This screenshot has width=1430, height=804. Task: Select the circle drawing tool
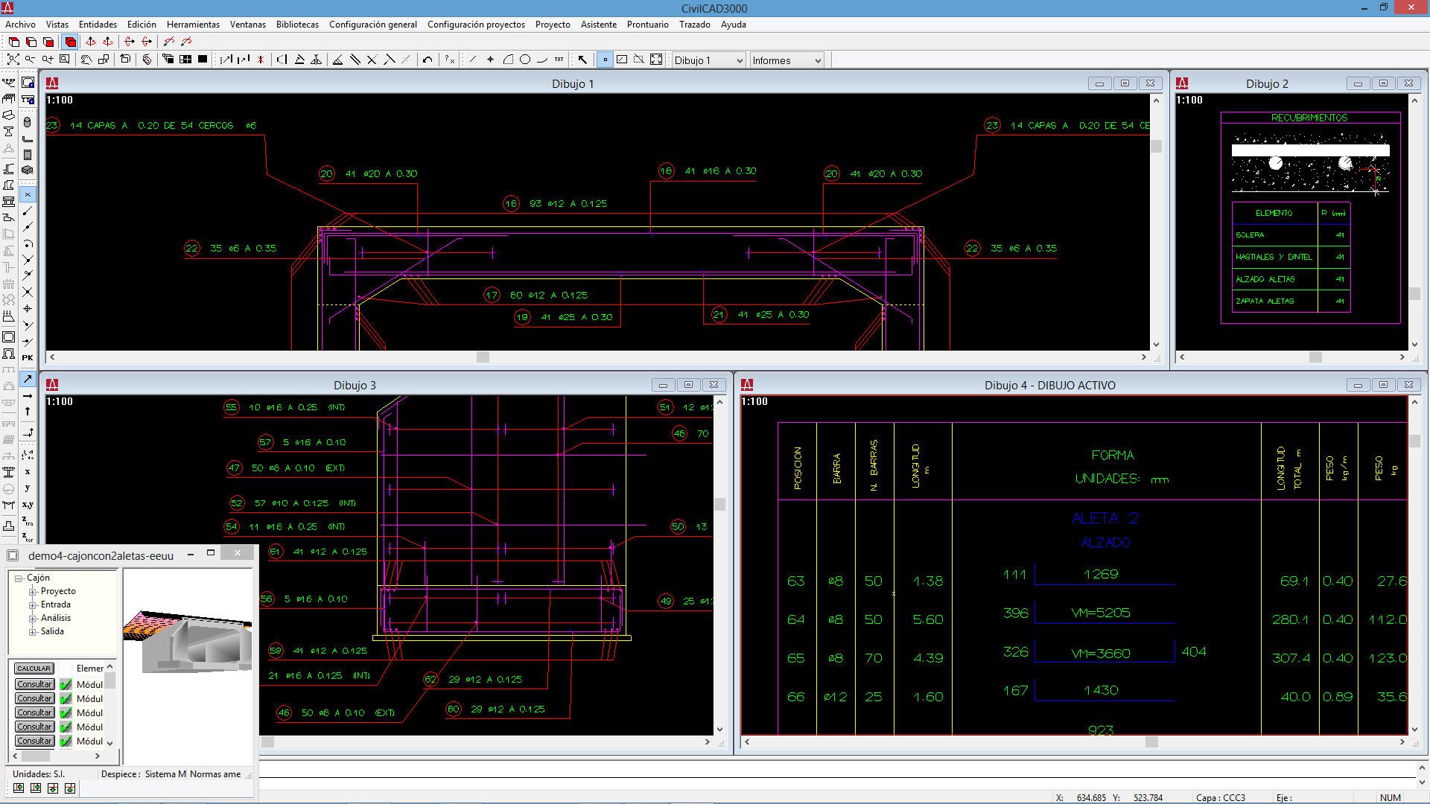(525, 60)
